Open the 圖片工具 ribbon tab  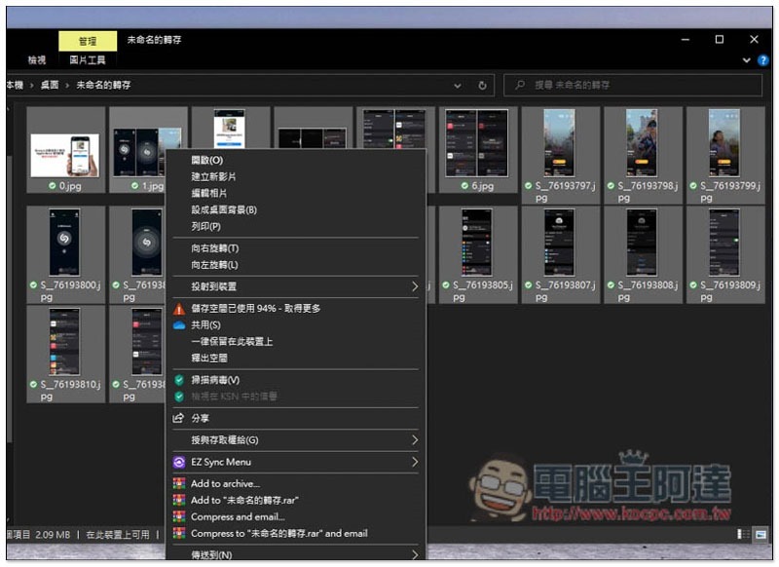pos(87,60)
